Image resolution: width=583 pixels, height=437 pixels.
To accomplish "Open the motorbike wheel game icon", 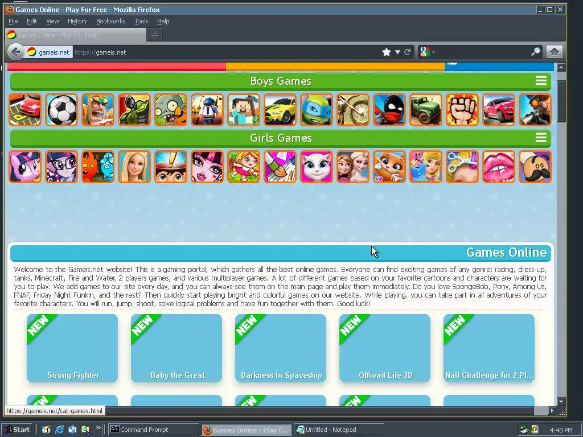I will point(353,110).
